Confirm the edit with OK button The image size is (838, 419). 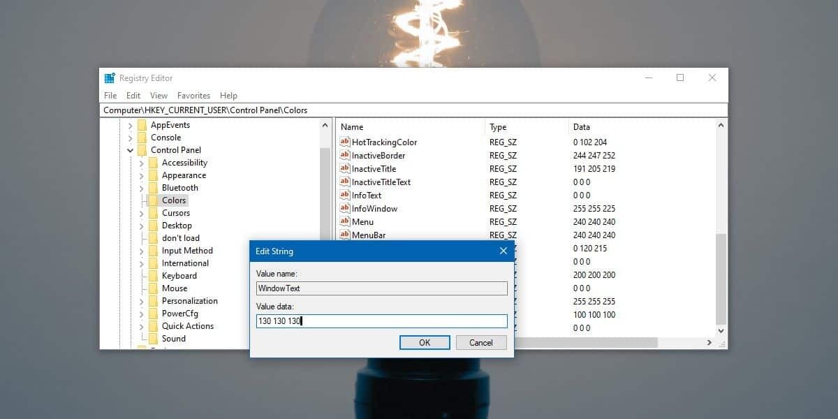(x=425, y=342)
